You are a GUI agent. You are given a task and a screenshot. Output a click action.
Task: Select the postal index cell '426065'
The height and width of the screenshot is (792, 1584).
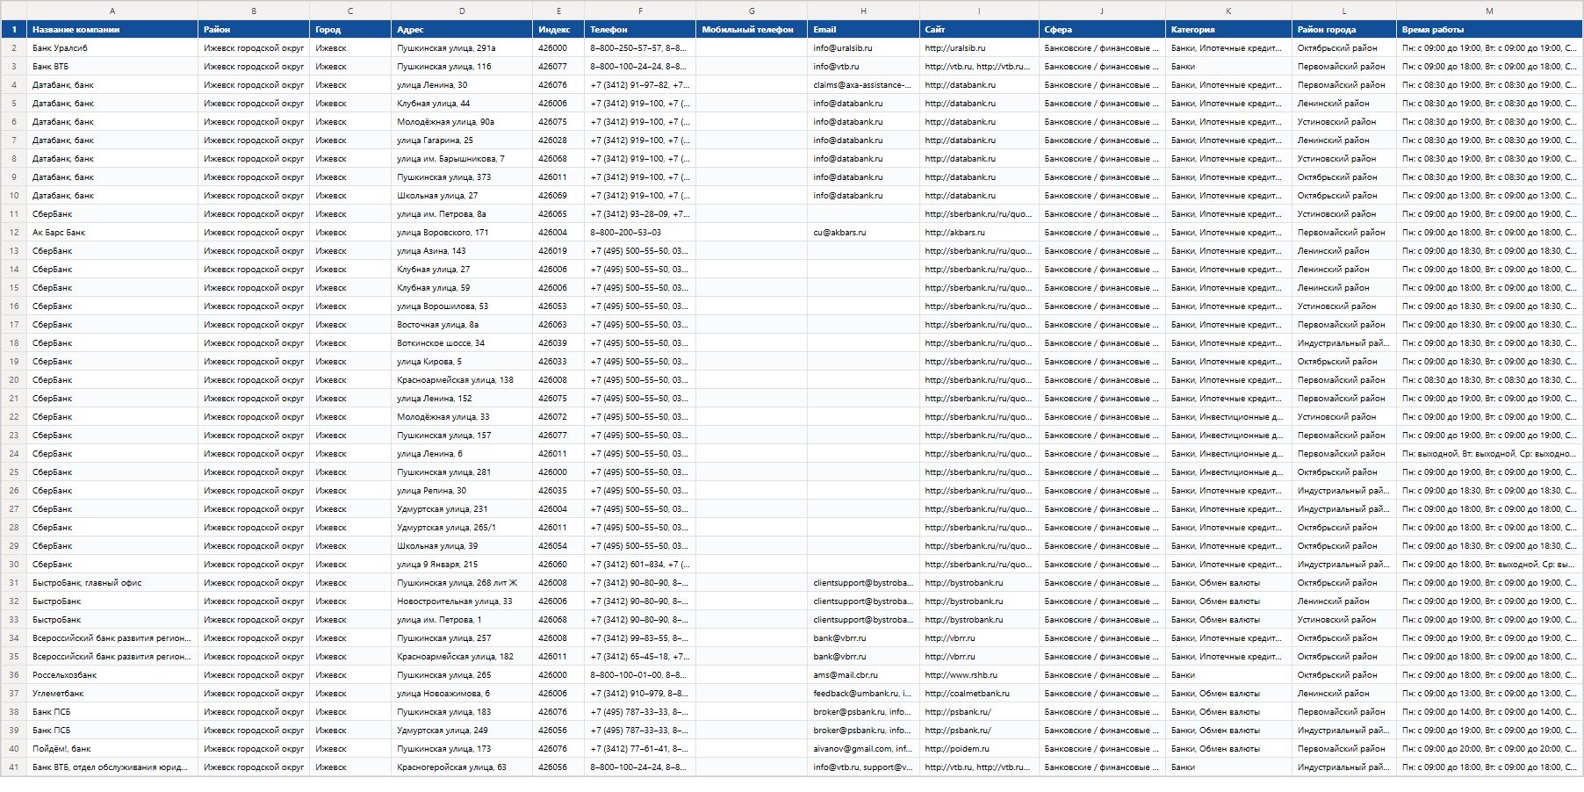[x=558, y=214]
